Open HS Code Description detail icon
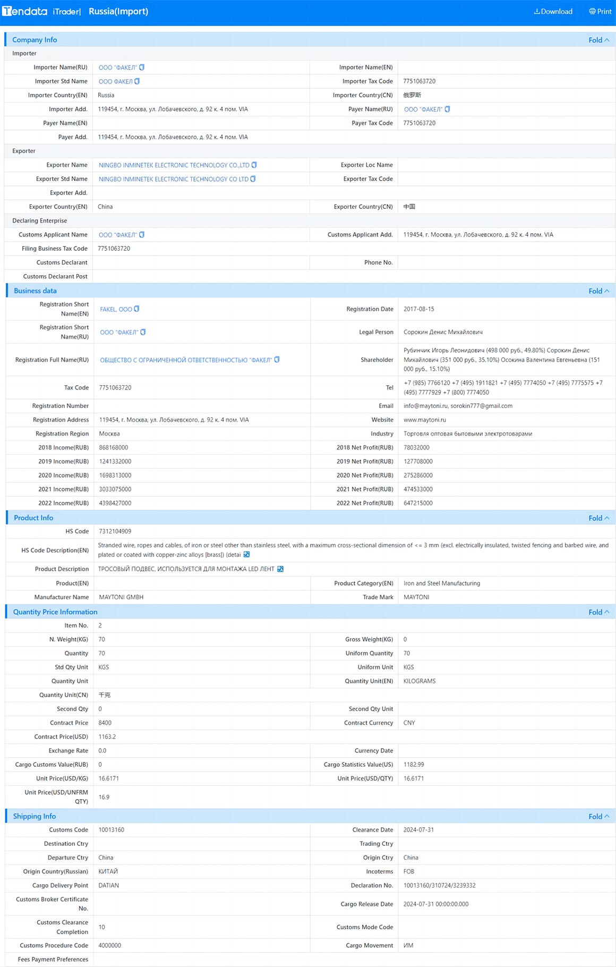 point(246,555)
